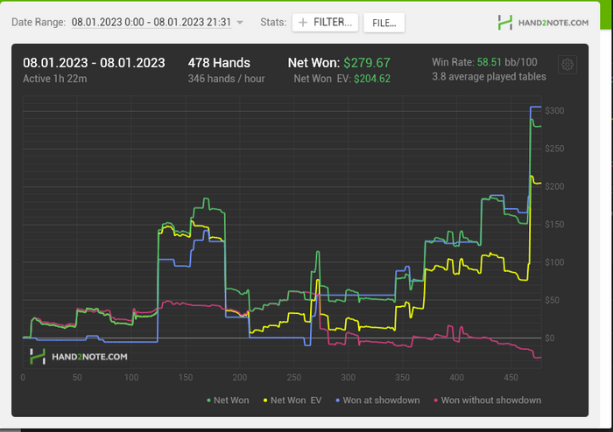The height and width of the screenshot is (432, 613).
Task: Click the Date Range: label
Action: (39, 22)
